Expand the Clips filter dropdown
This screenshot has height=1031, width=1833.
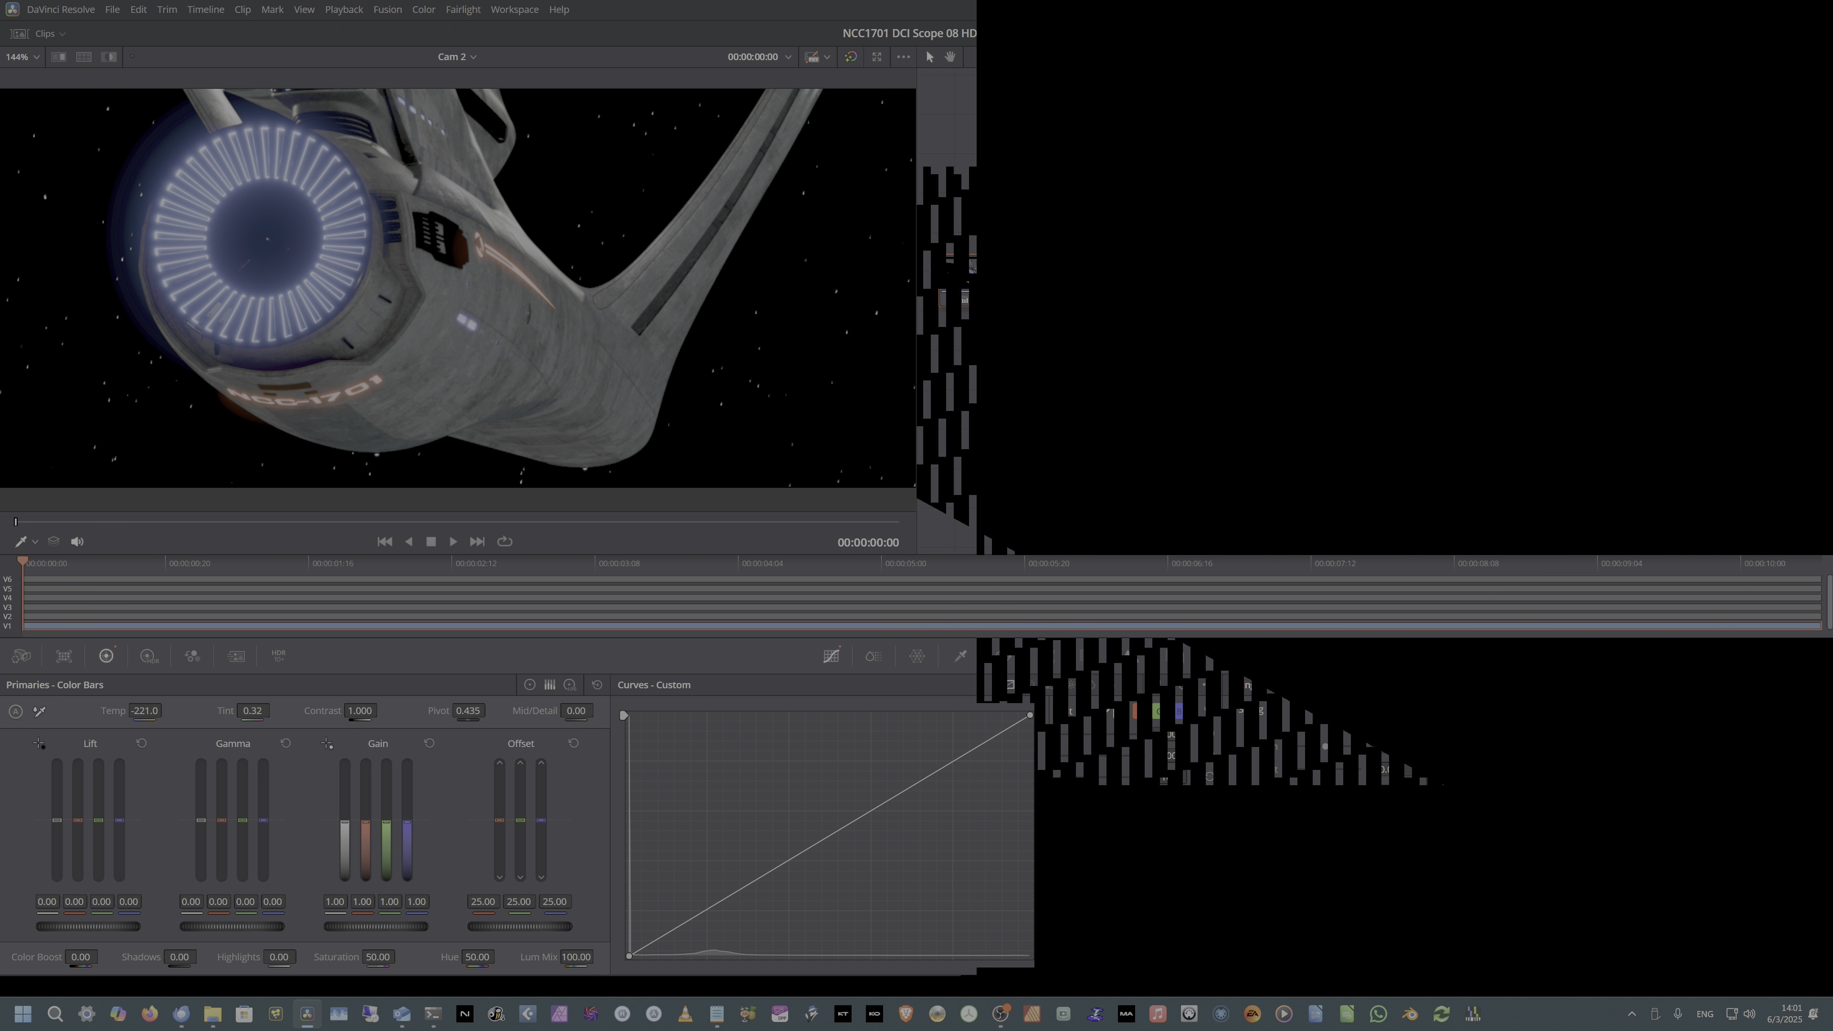coord(50,33)
